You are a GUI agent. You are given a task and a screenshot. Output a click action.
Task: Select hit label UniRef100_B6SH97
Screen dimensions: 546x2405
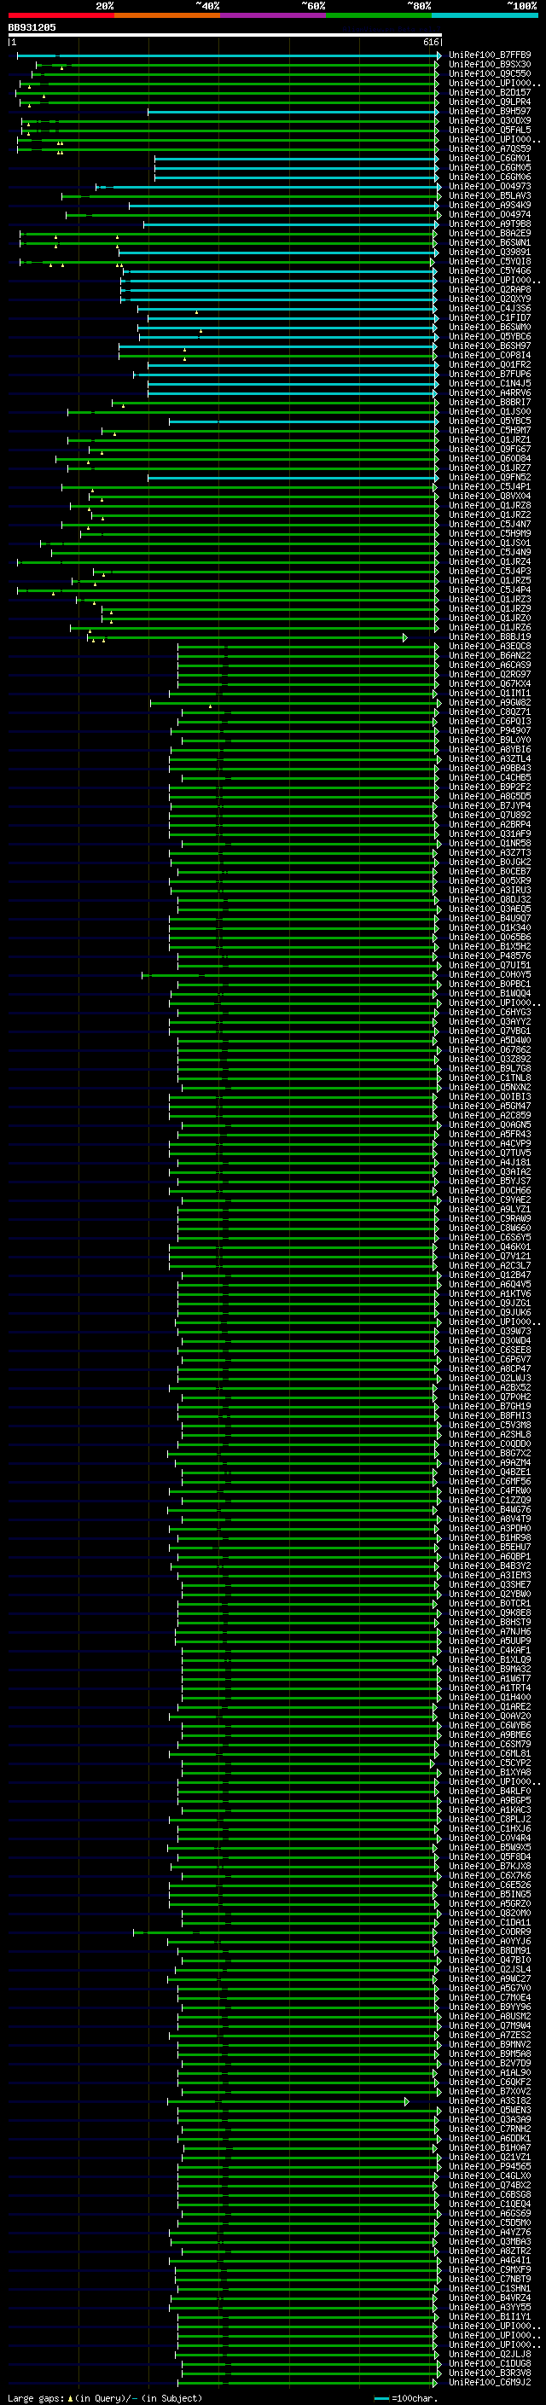(x=490, y=346)
